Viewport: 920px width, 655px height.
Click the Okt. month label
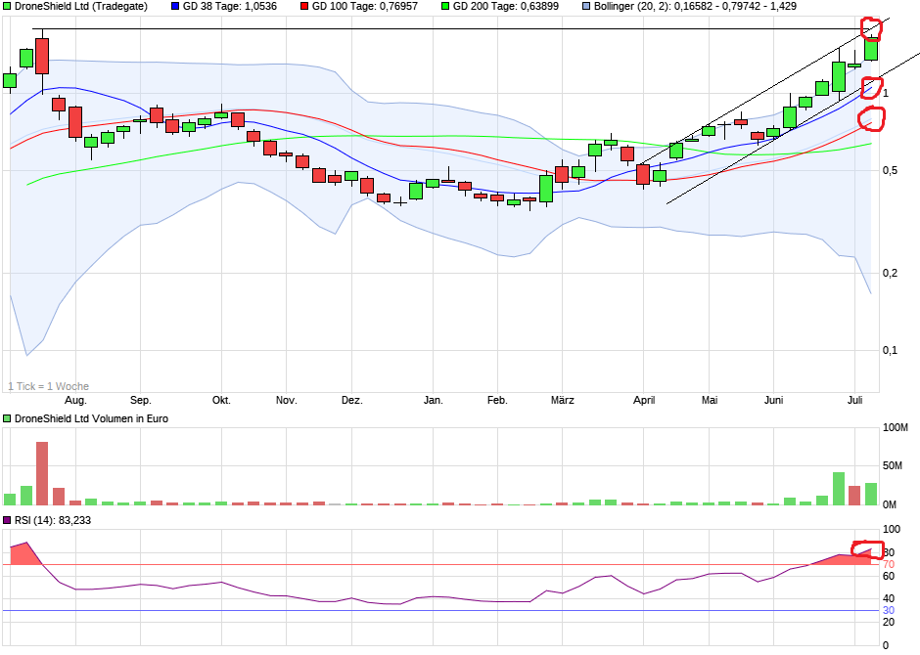(x=221, y=400)
